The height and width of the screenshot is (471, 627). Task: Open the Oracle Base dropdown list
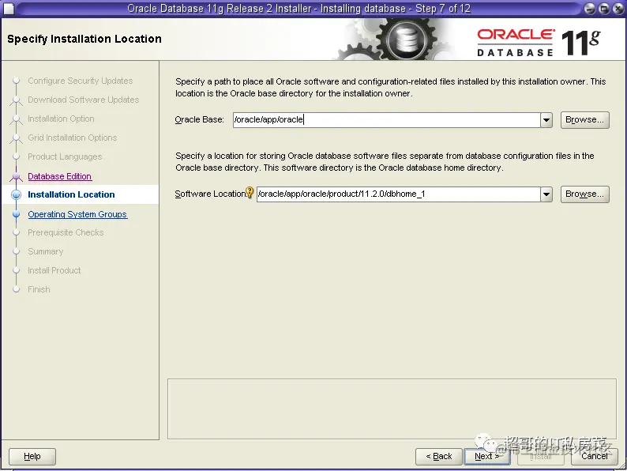tap(546, 120)
